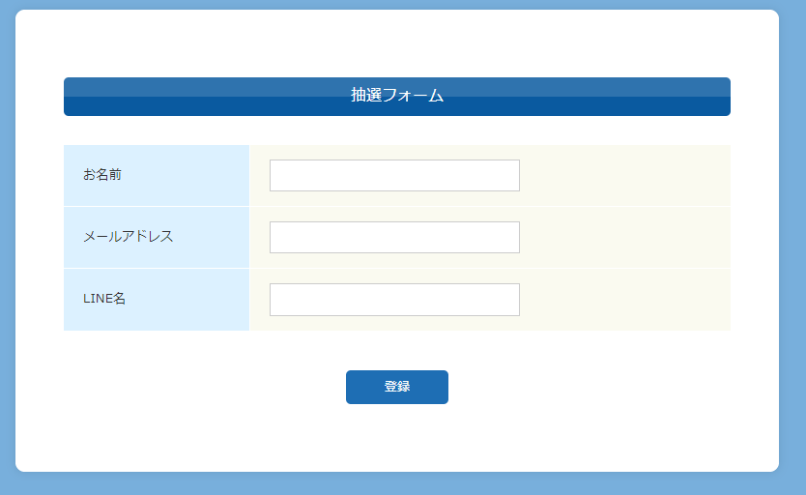The image size is (806, 495).
Task: Click the メールアドレス label text
Action: pos(128,237)
